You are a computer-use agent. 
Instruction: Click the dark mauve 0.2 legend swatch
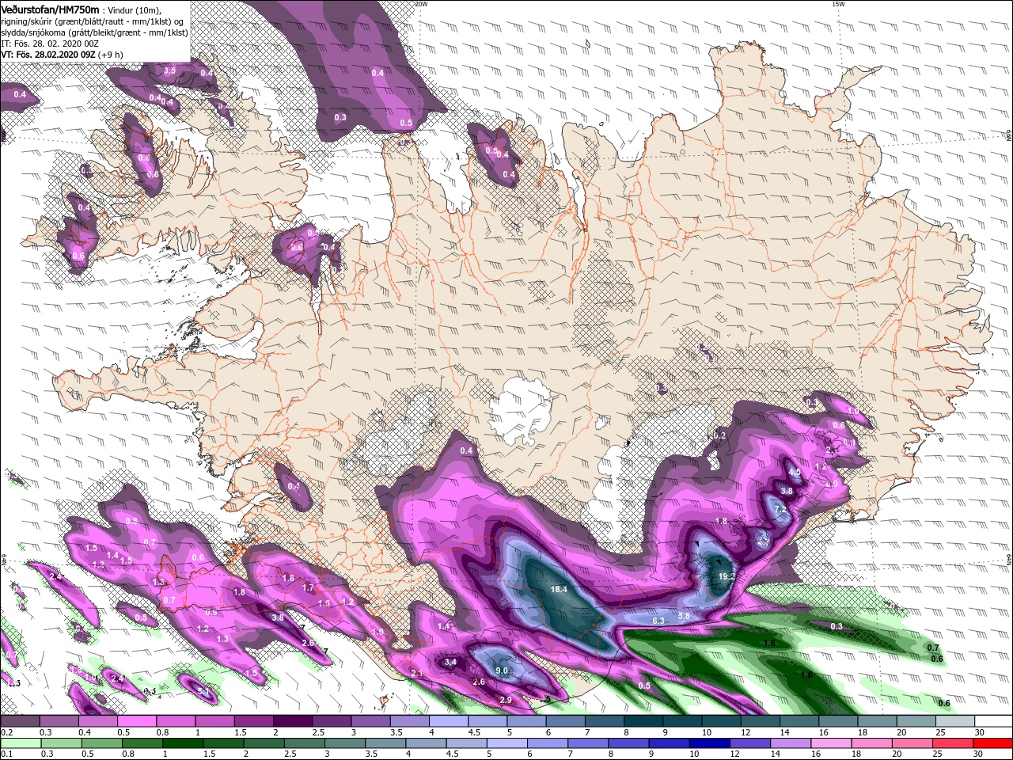(20, 721)
